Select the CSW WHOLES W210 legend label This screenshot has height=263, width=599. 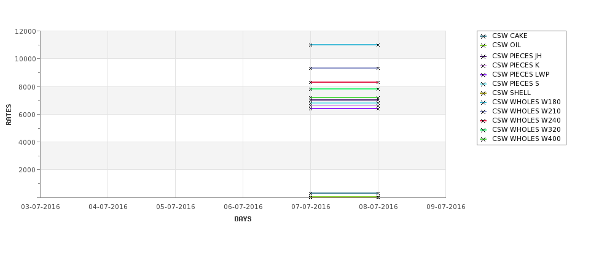(x=526, y=112)
